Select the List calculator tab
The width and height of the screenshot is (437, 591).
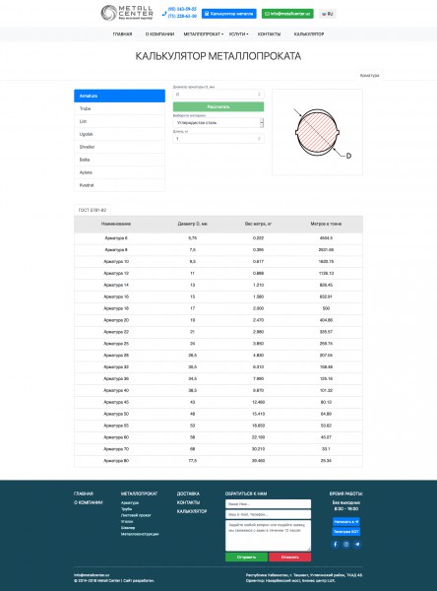119,121
